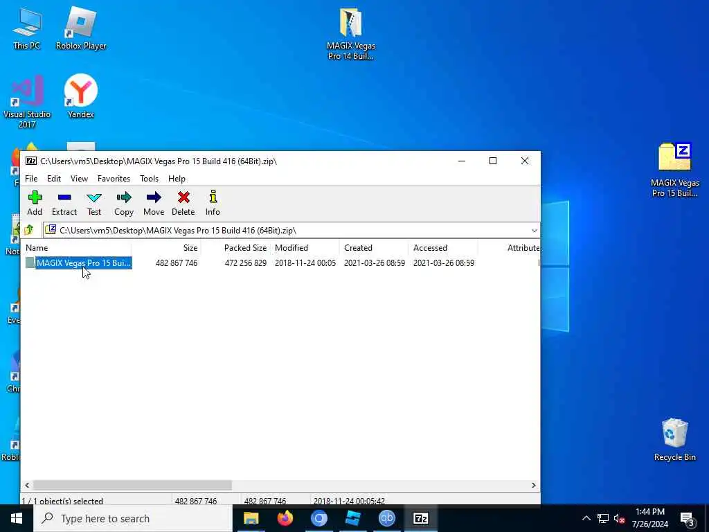This screenshot has height=532, width=709.
Task: Go up one folder level using arrow icon
Action: (x=29, y=230)
